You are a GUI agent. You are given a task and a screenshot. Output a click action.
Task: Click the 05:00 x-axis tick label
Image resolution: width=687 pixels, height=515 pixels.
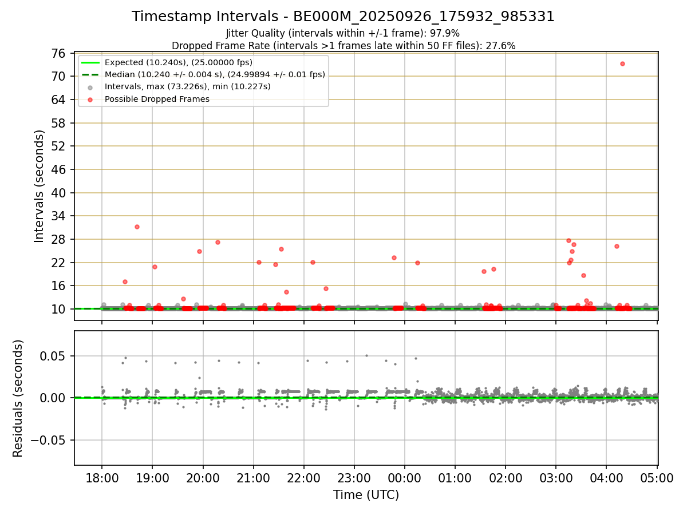point(657,478)
